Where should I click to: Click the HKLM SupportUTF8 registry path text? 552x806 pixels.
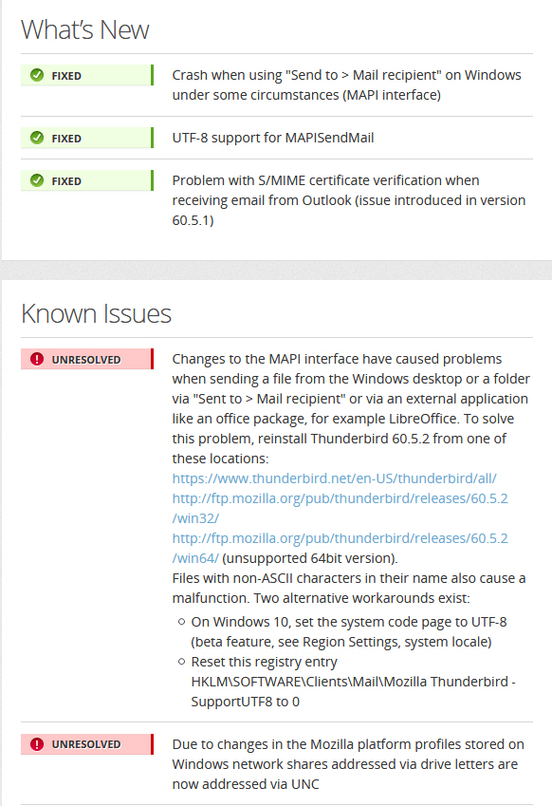click(353, 691)
